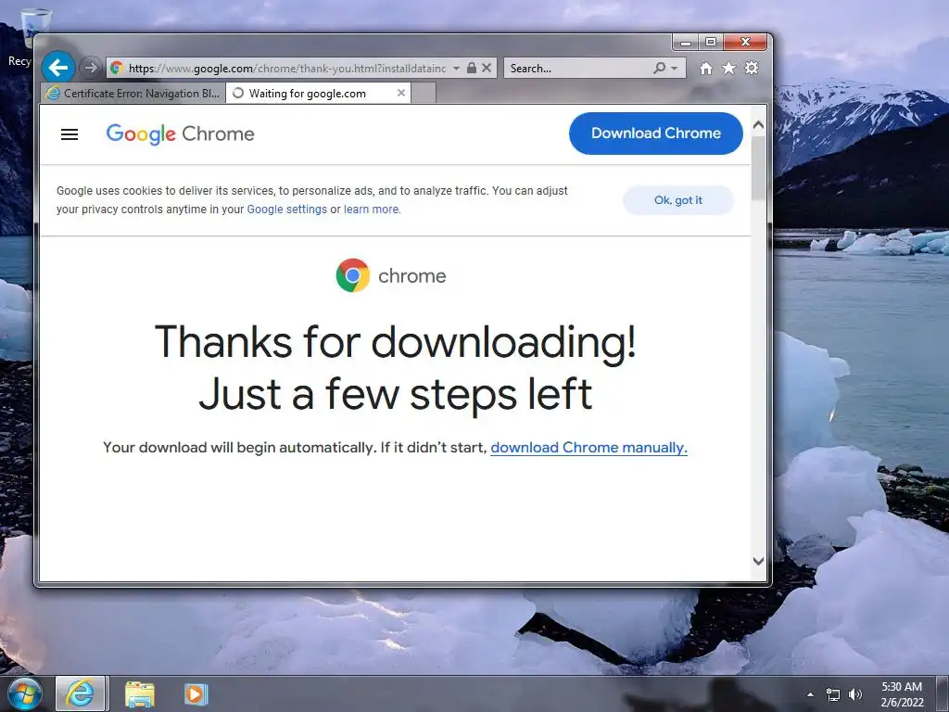Open the Google settings link
Screen dimensions: 949x712
coord(287,210)
